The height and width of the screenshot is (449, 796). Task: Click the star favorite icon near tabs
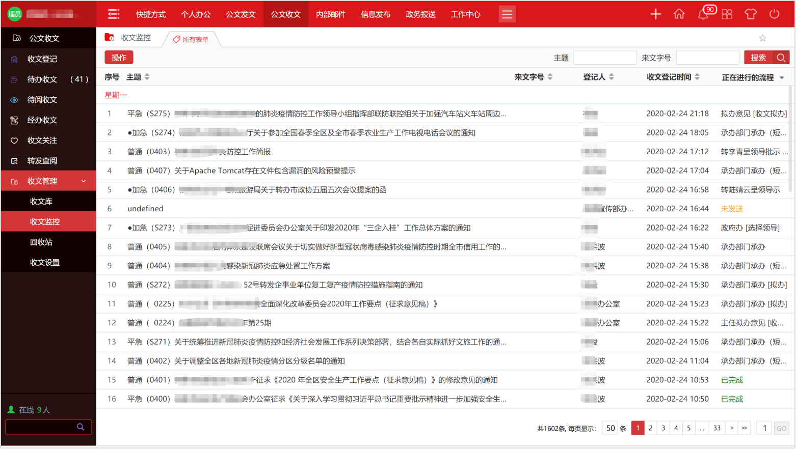tap(762, 38)
